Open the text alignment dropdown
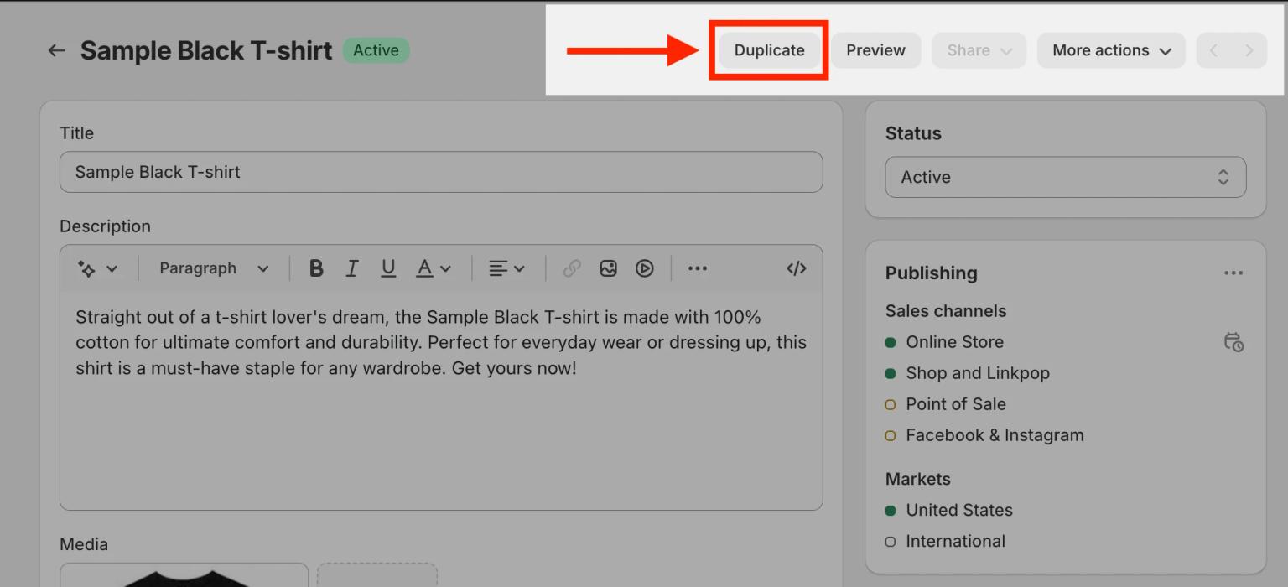The height and width of the screenshot is (587, 1288). tap(506, 268)
